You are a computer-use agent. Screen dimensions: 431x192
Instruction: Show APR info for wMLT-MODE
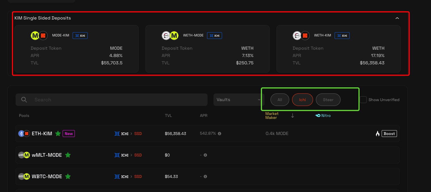[205, 155]
